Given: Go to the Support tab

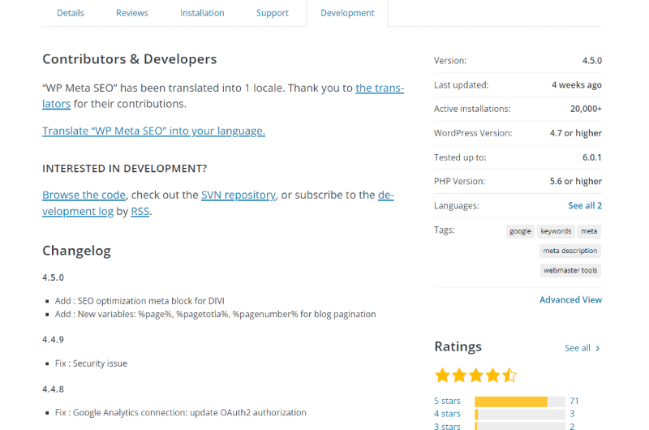Looking at the screenshot, I should [x=273, y=13].
